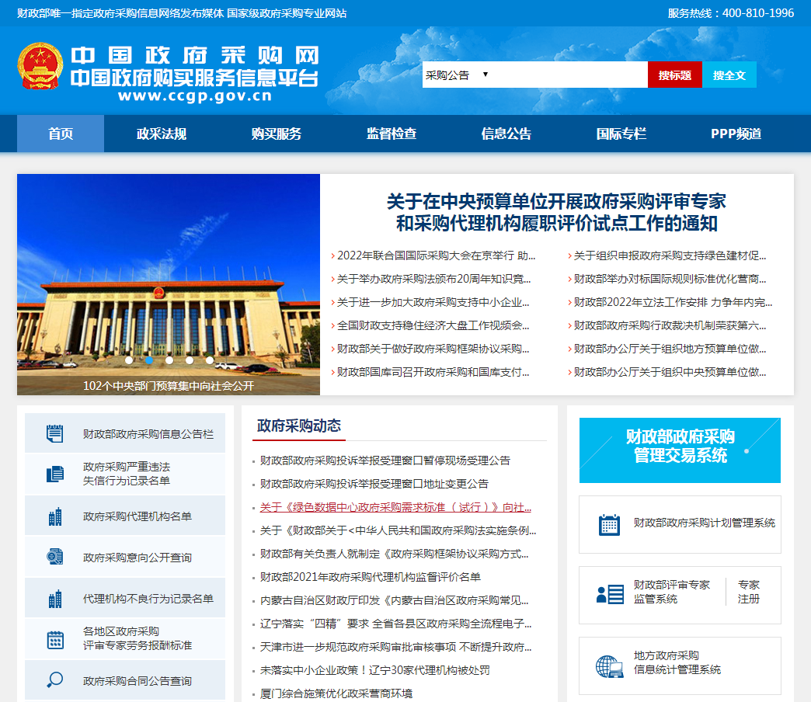Open 未落实中小企业政策！辽宁30家代理机构被处罚 link
Viewport: 811px width, 702px height.
coord(375,670)
